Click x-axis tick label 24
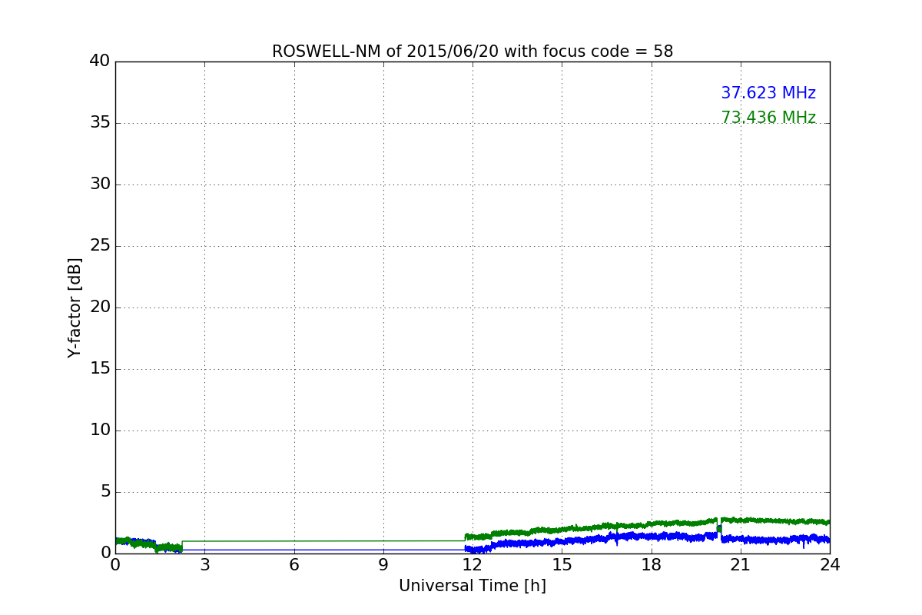Image resolution: width=922 pixels, height=615 pixels. click(830, 565)
